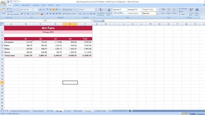Toggle Wrap Text
The image size is (205, 115).
67,10
